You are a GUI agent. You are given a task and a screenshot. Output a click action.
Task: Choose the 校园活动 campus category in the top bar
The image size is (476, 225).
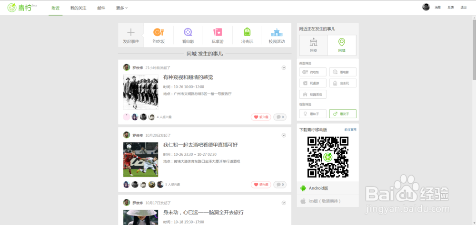277,36
